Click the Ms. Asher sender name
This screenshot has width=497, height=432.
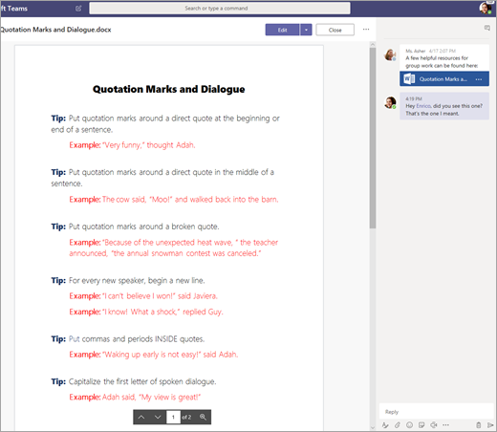click(416, 51)
